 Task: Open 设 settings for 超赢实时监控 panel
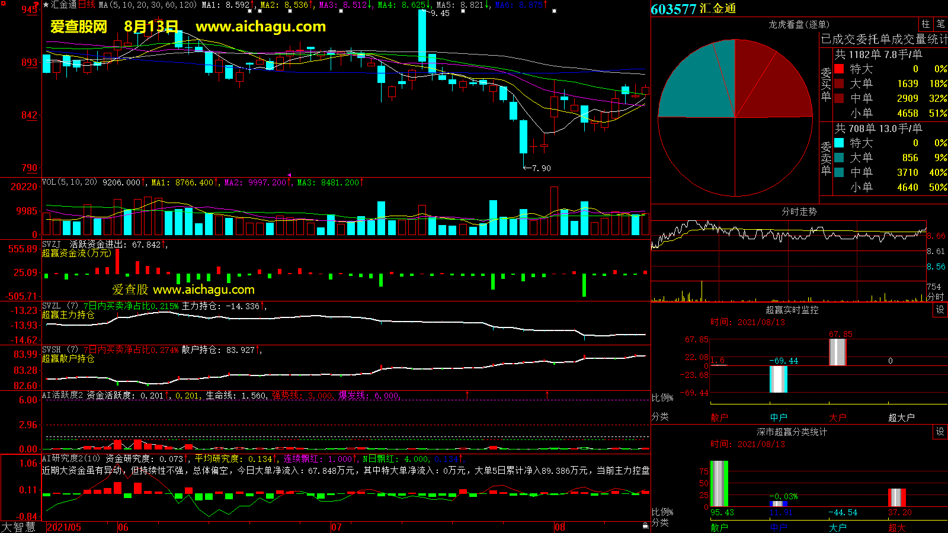coord(940,310)
